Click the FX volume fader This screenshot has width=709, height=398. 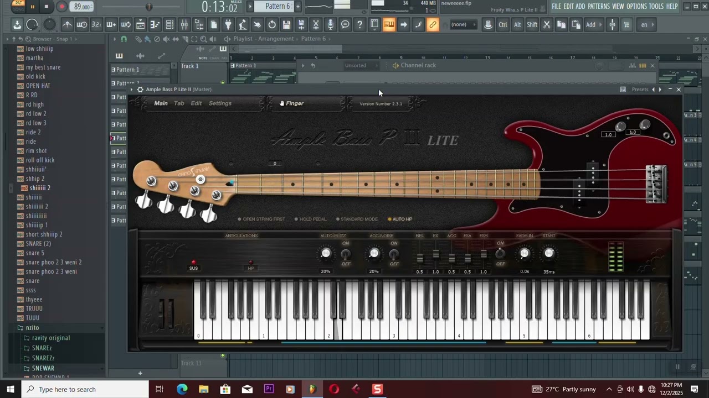point(436,255)
